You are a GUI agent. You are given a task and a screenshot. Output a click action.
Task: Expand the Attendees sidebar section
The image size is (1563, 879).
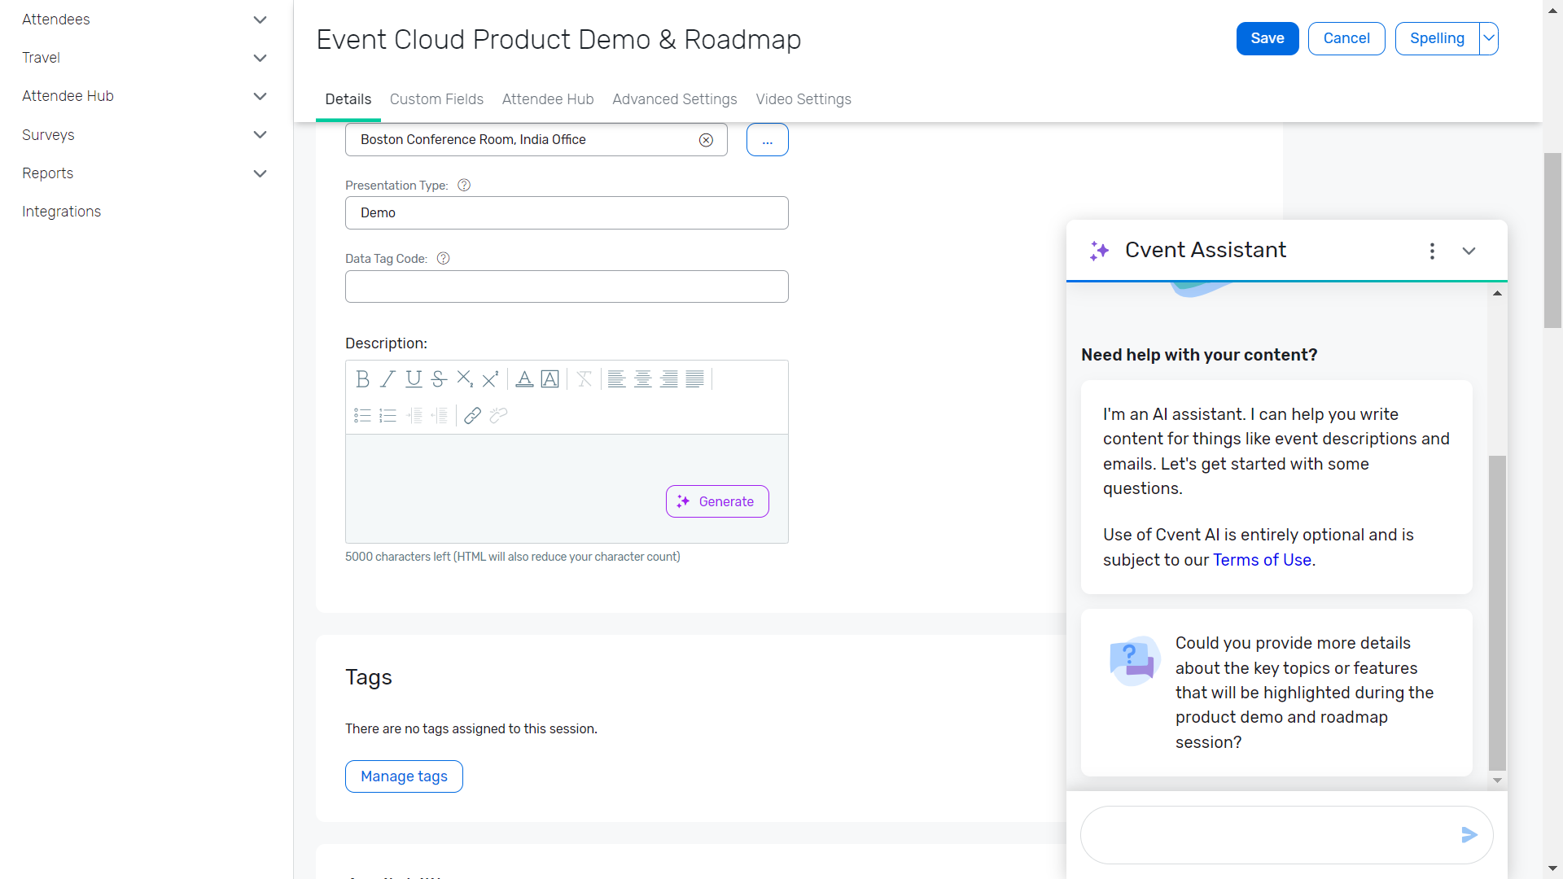(260, 20)
